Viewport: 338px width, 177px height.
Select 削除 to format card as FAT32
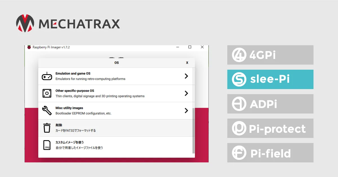[x=115, y=128]
